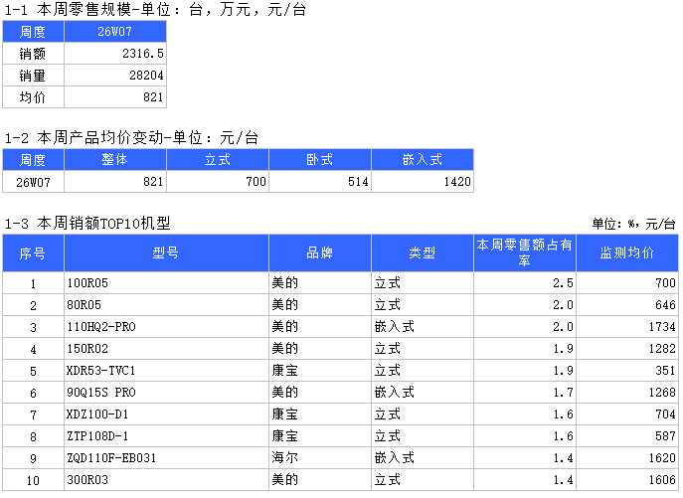Select the ZQD110F-EB031 model cell
Image resolution: width=683 pixels, height=498 pixels.
[x=166, y=458]
